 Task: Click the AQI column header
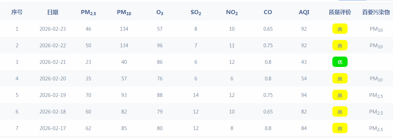tap(304, 12)
